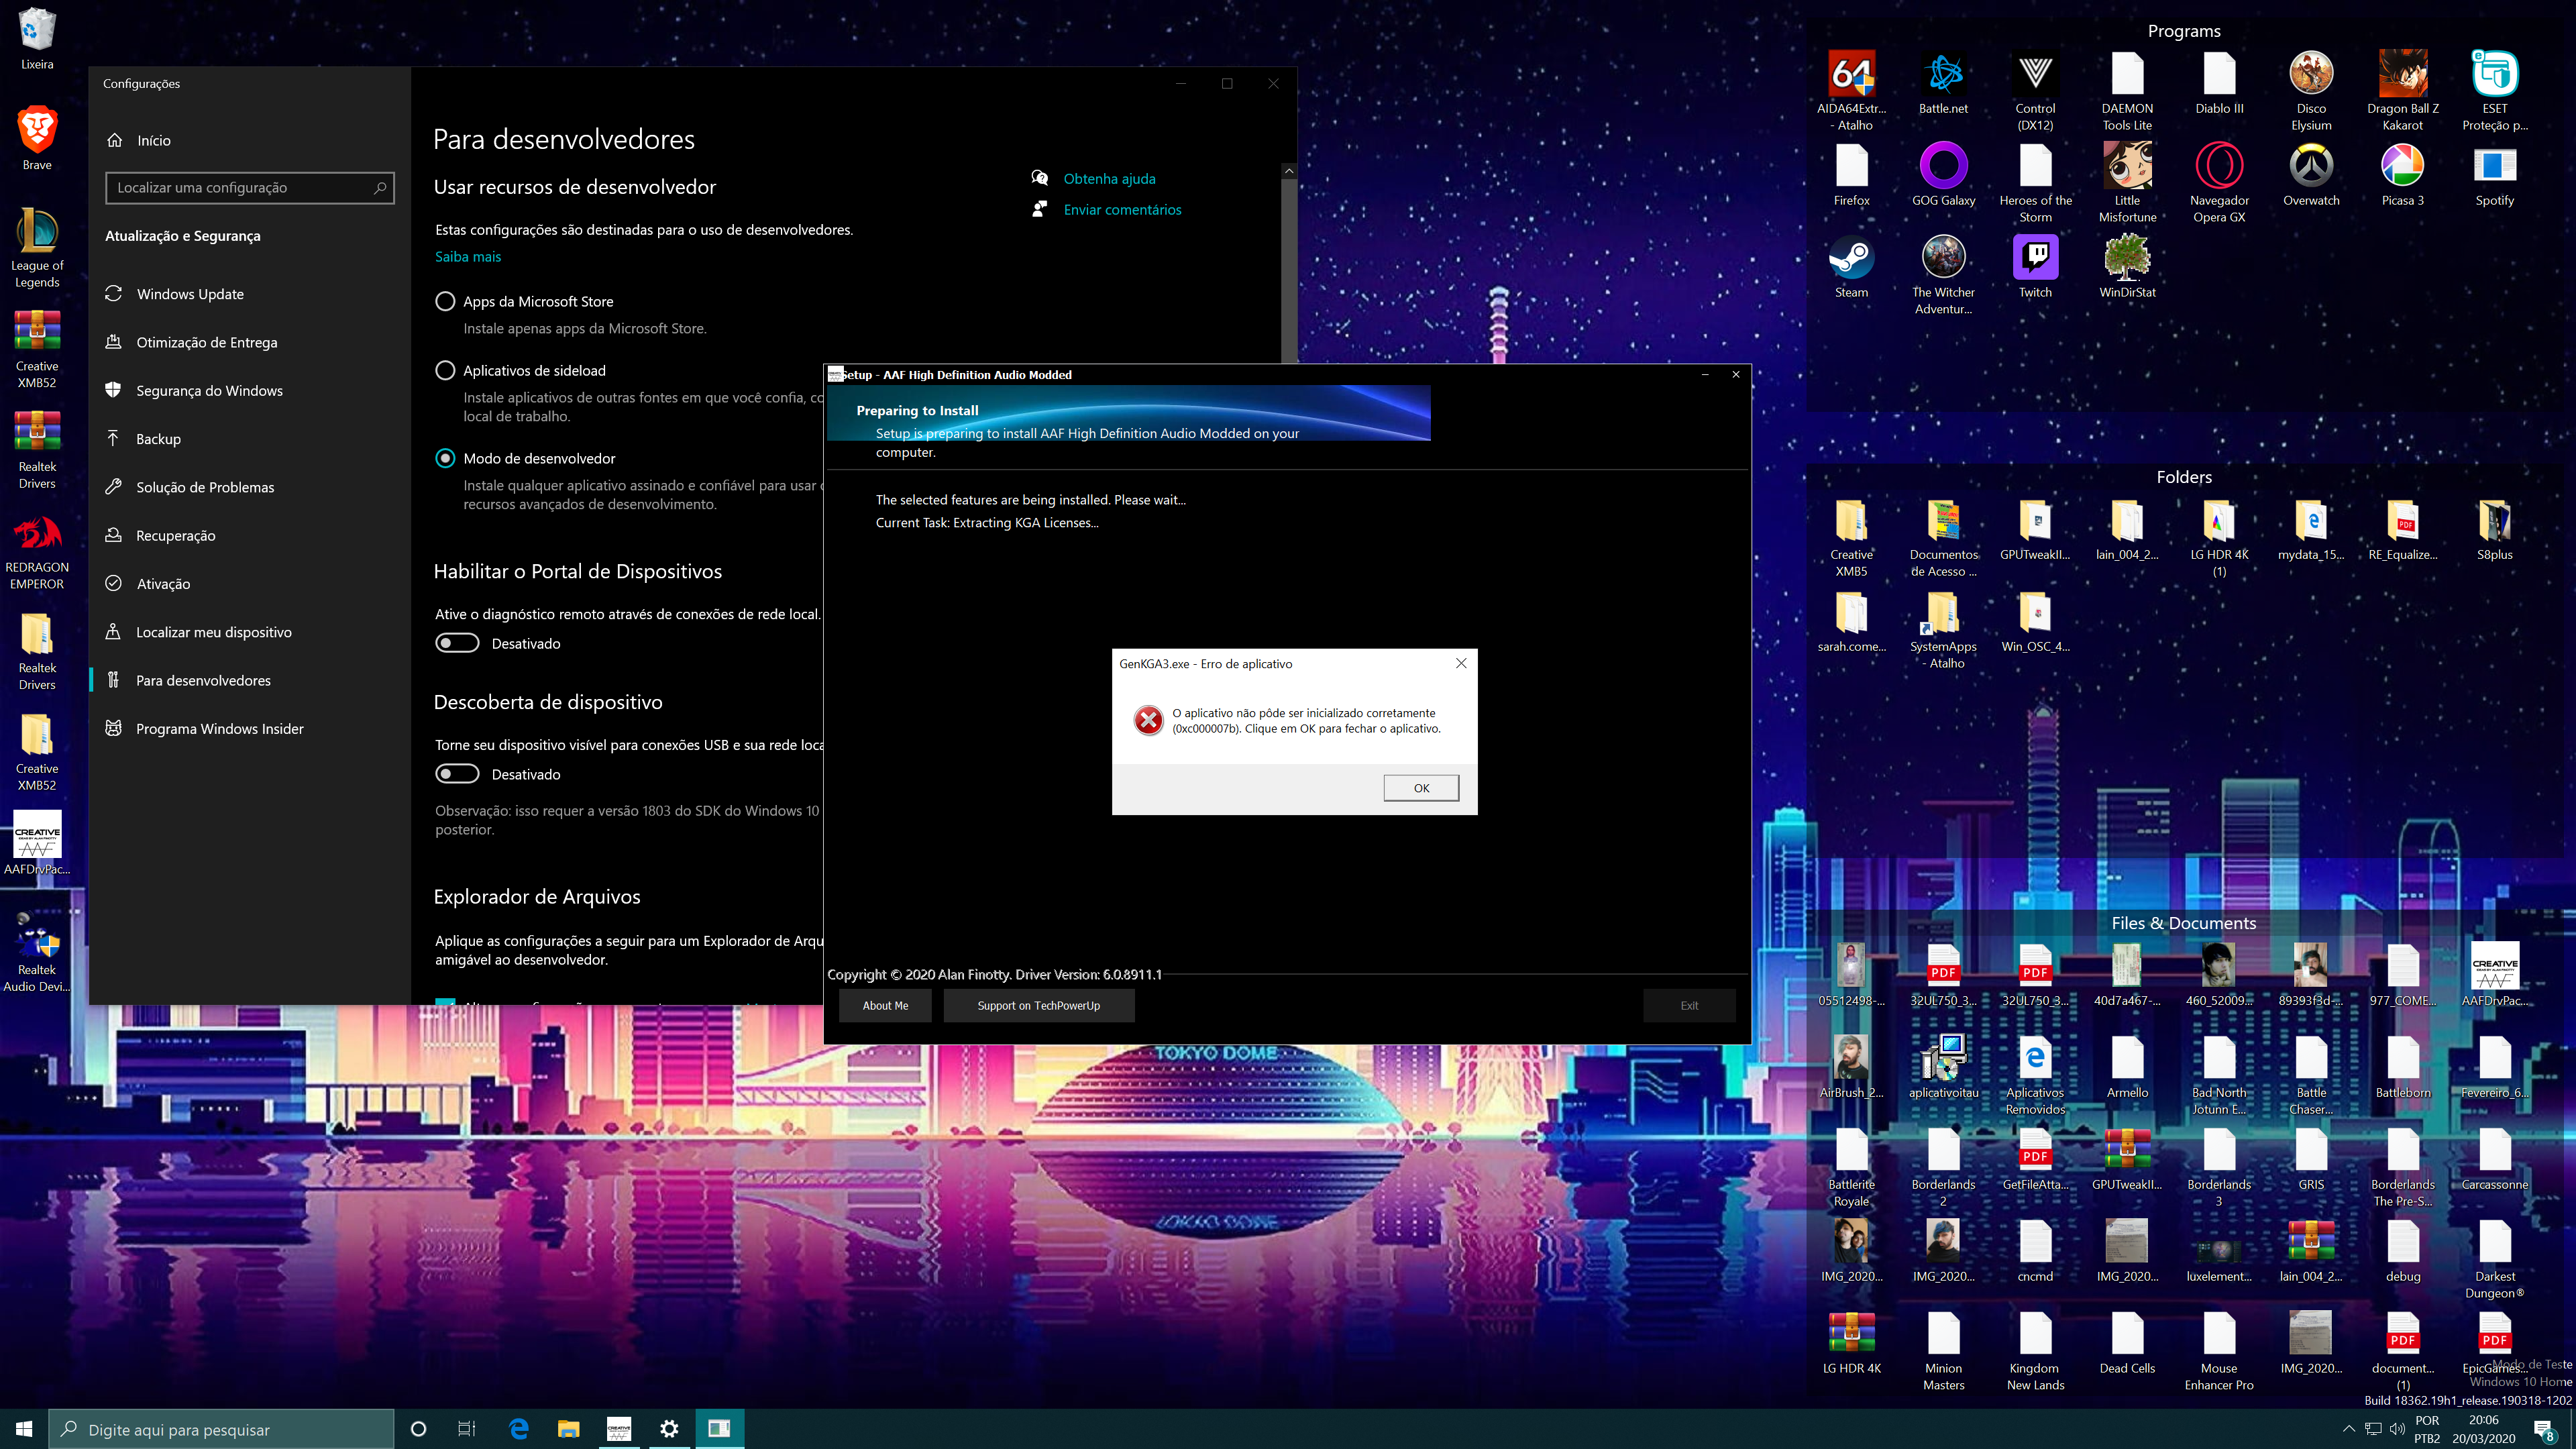Show hidden system tray icons
The image size is (2576, 1449).
(2348, 1429)
